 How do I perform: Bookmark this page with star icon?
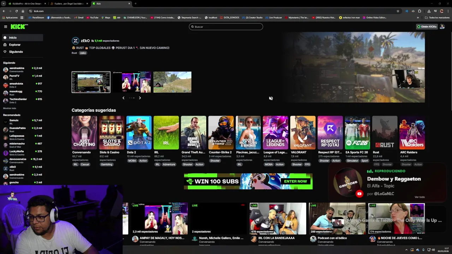point(398,11)
